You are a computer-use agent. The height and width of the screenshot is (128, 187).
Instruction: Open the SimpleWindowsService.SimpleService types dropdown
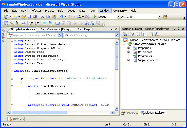coord(60,35)
